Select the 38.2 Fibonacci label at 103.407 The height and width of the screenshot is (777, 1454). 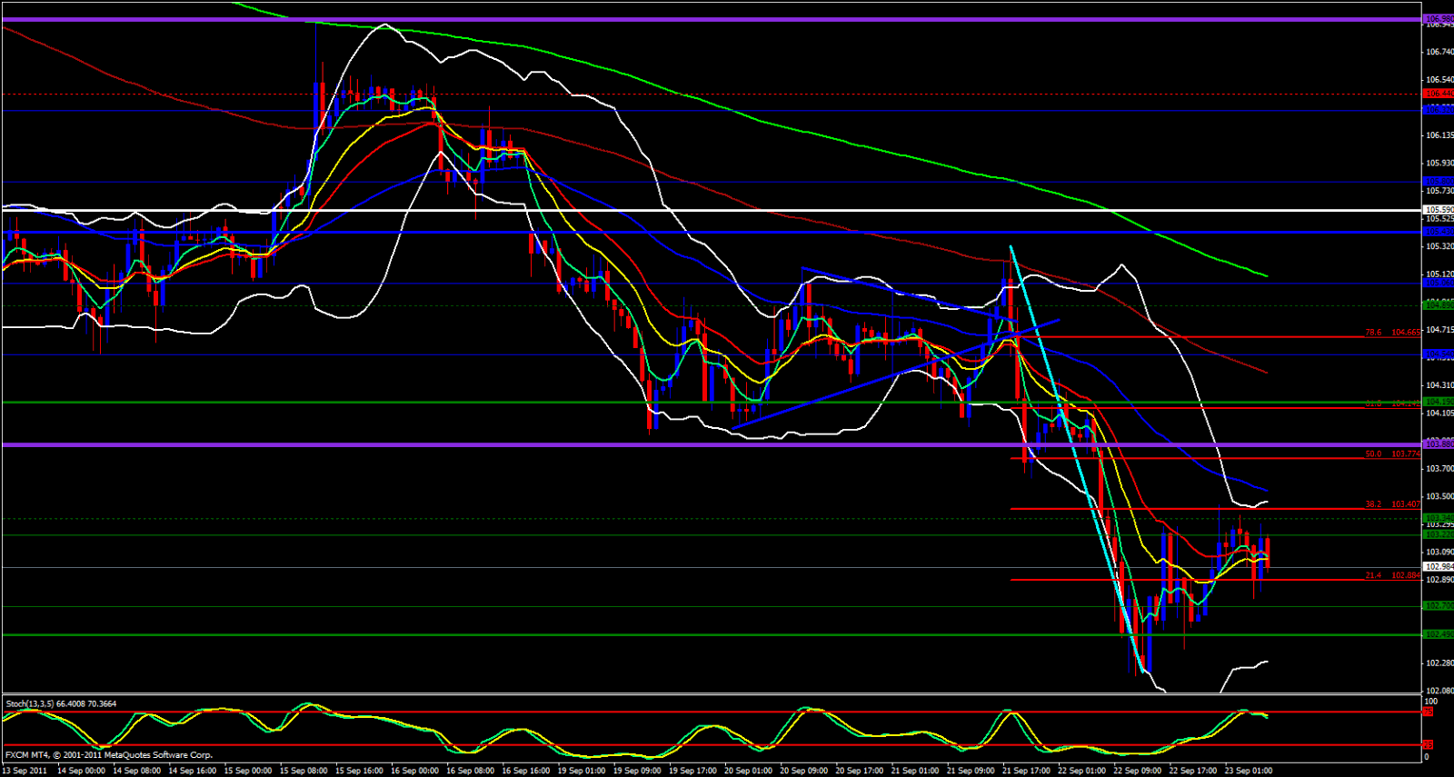[1392, 504]
